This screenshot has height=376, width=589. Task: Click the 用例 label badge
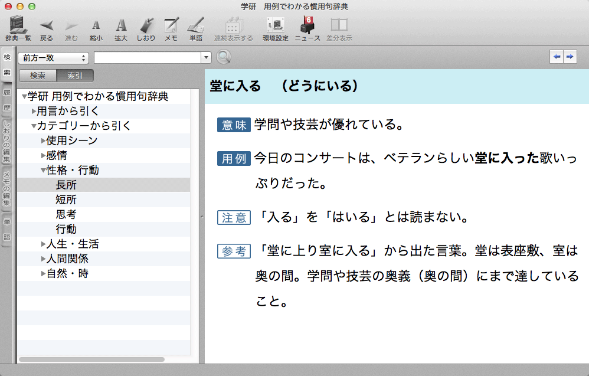pos(234,159)
